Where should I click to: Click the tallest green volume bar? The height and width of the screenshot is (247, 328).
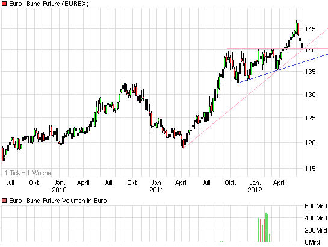point(266,227)
